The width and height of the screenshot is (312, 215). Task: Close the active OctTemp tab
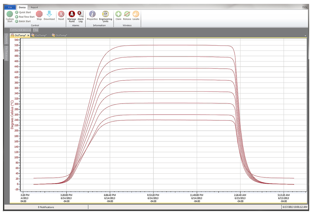pyautogui.click(x=28, y=35)
